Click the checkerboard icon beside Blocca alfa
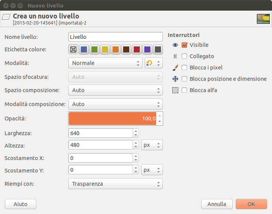This screenshot has width=272, height=214. pos(175,90)
